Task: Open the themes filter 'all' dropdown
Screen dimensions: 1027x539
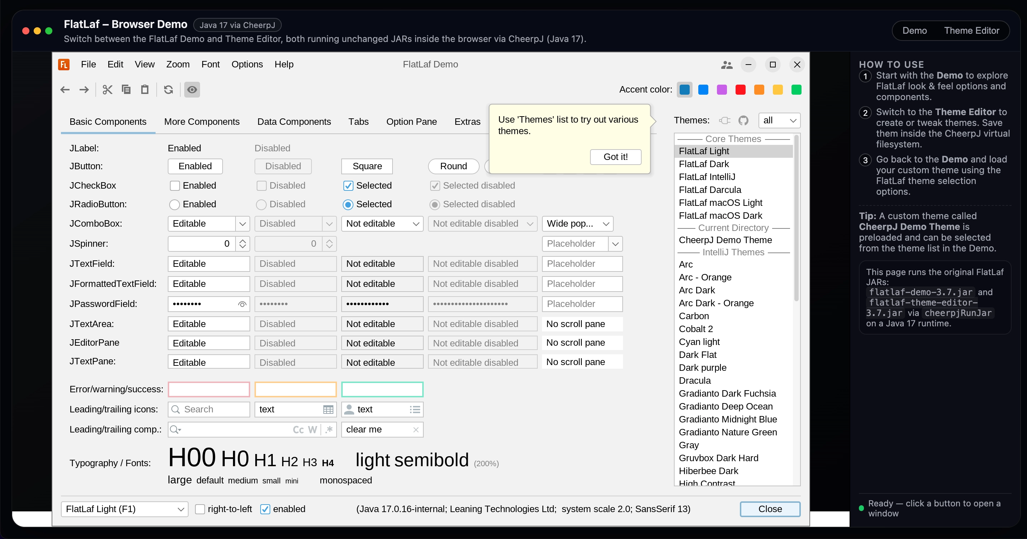Action: (x=779, y=120)
